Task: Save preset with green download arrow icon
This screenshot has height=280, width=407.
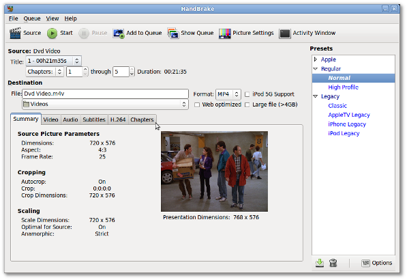Action: [x=320, y=263]
